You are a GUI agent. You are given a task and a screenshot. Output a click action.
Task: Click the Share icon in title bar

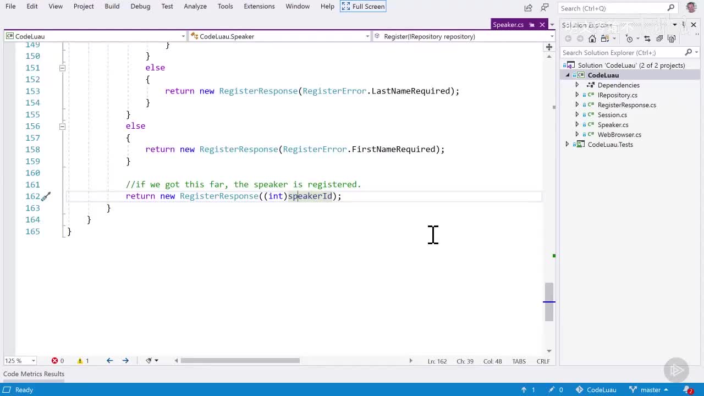point(529,8)
